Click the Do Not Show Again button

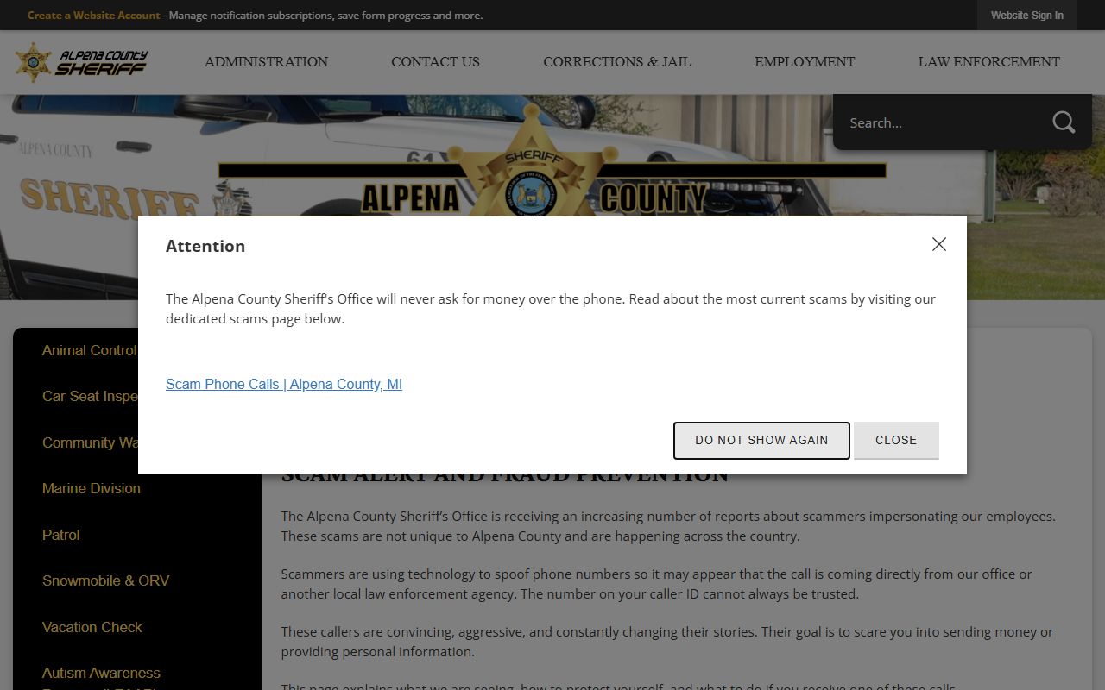pyautogui.click(x=761, y=440)
